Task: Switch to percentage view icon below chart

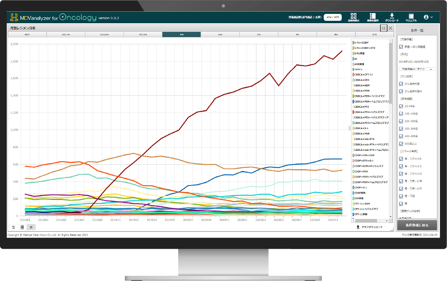Action: click(x=14, y=227)
